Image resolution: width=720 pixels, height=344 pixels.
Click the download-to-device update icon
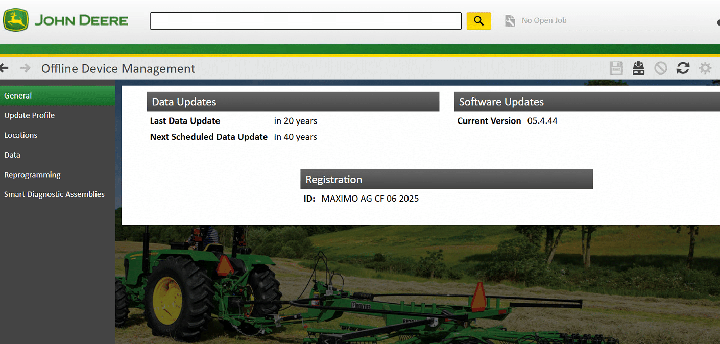pos(638,68)
